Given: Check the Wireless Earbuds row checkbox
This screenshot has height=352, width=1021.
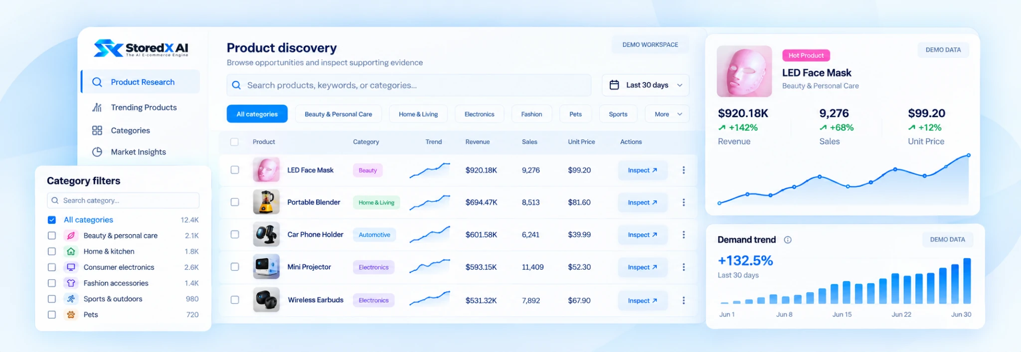Looking at the screenshot, I should (x=235, y=300).
